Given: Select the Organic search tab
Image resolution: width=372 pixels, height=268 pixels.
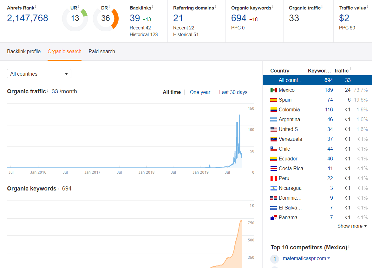Looking at the screenshot, I should pos(64,51).
